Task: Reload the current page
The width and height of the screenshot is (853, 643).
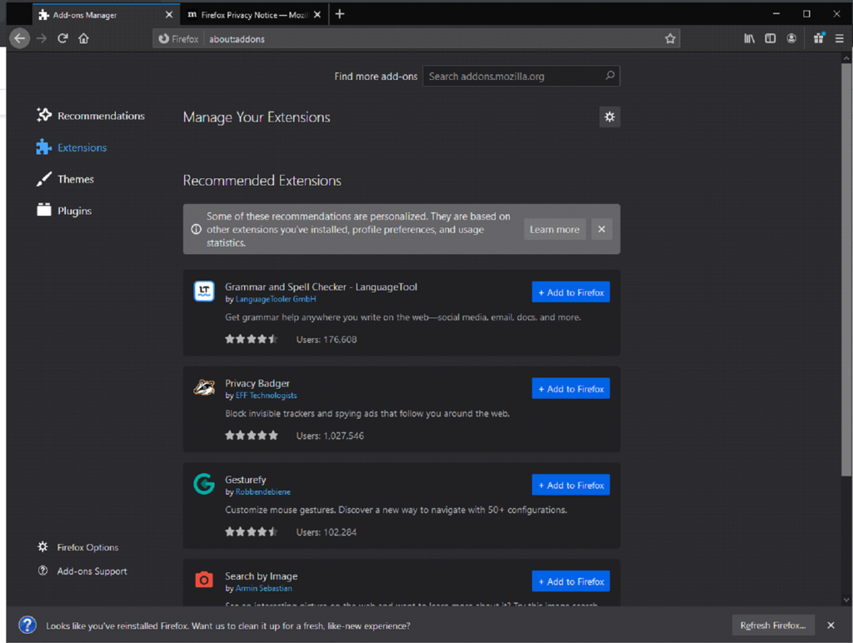Action: click(62, 38)
